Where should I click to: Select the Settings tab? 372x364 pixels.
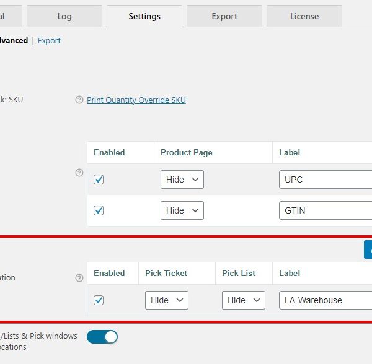pyautogui.click(x=144, y=16)
